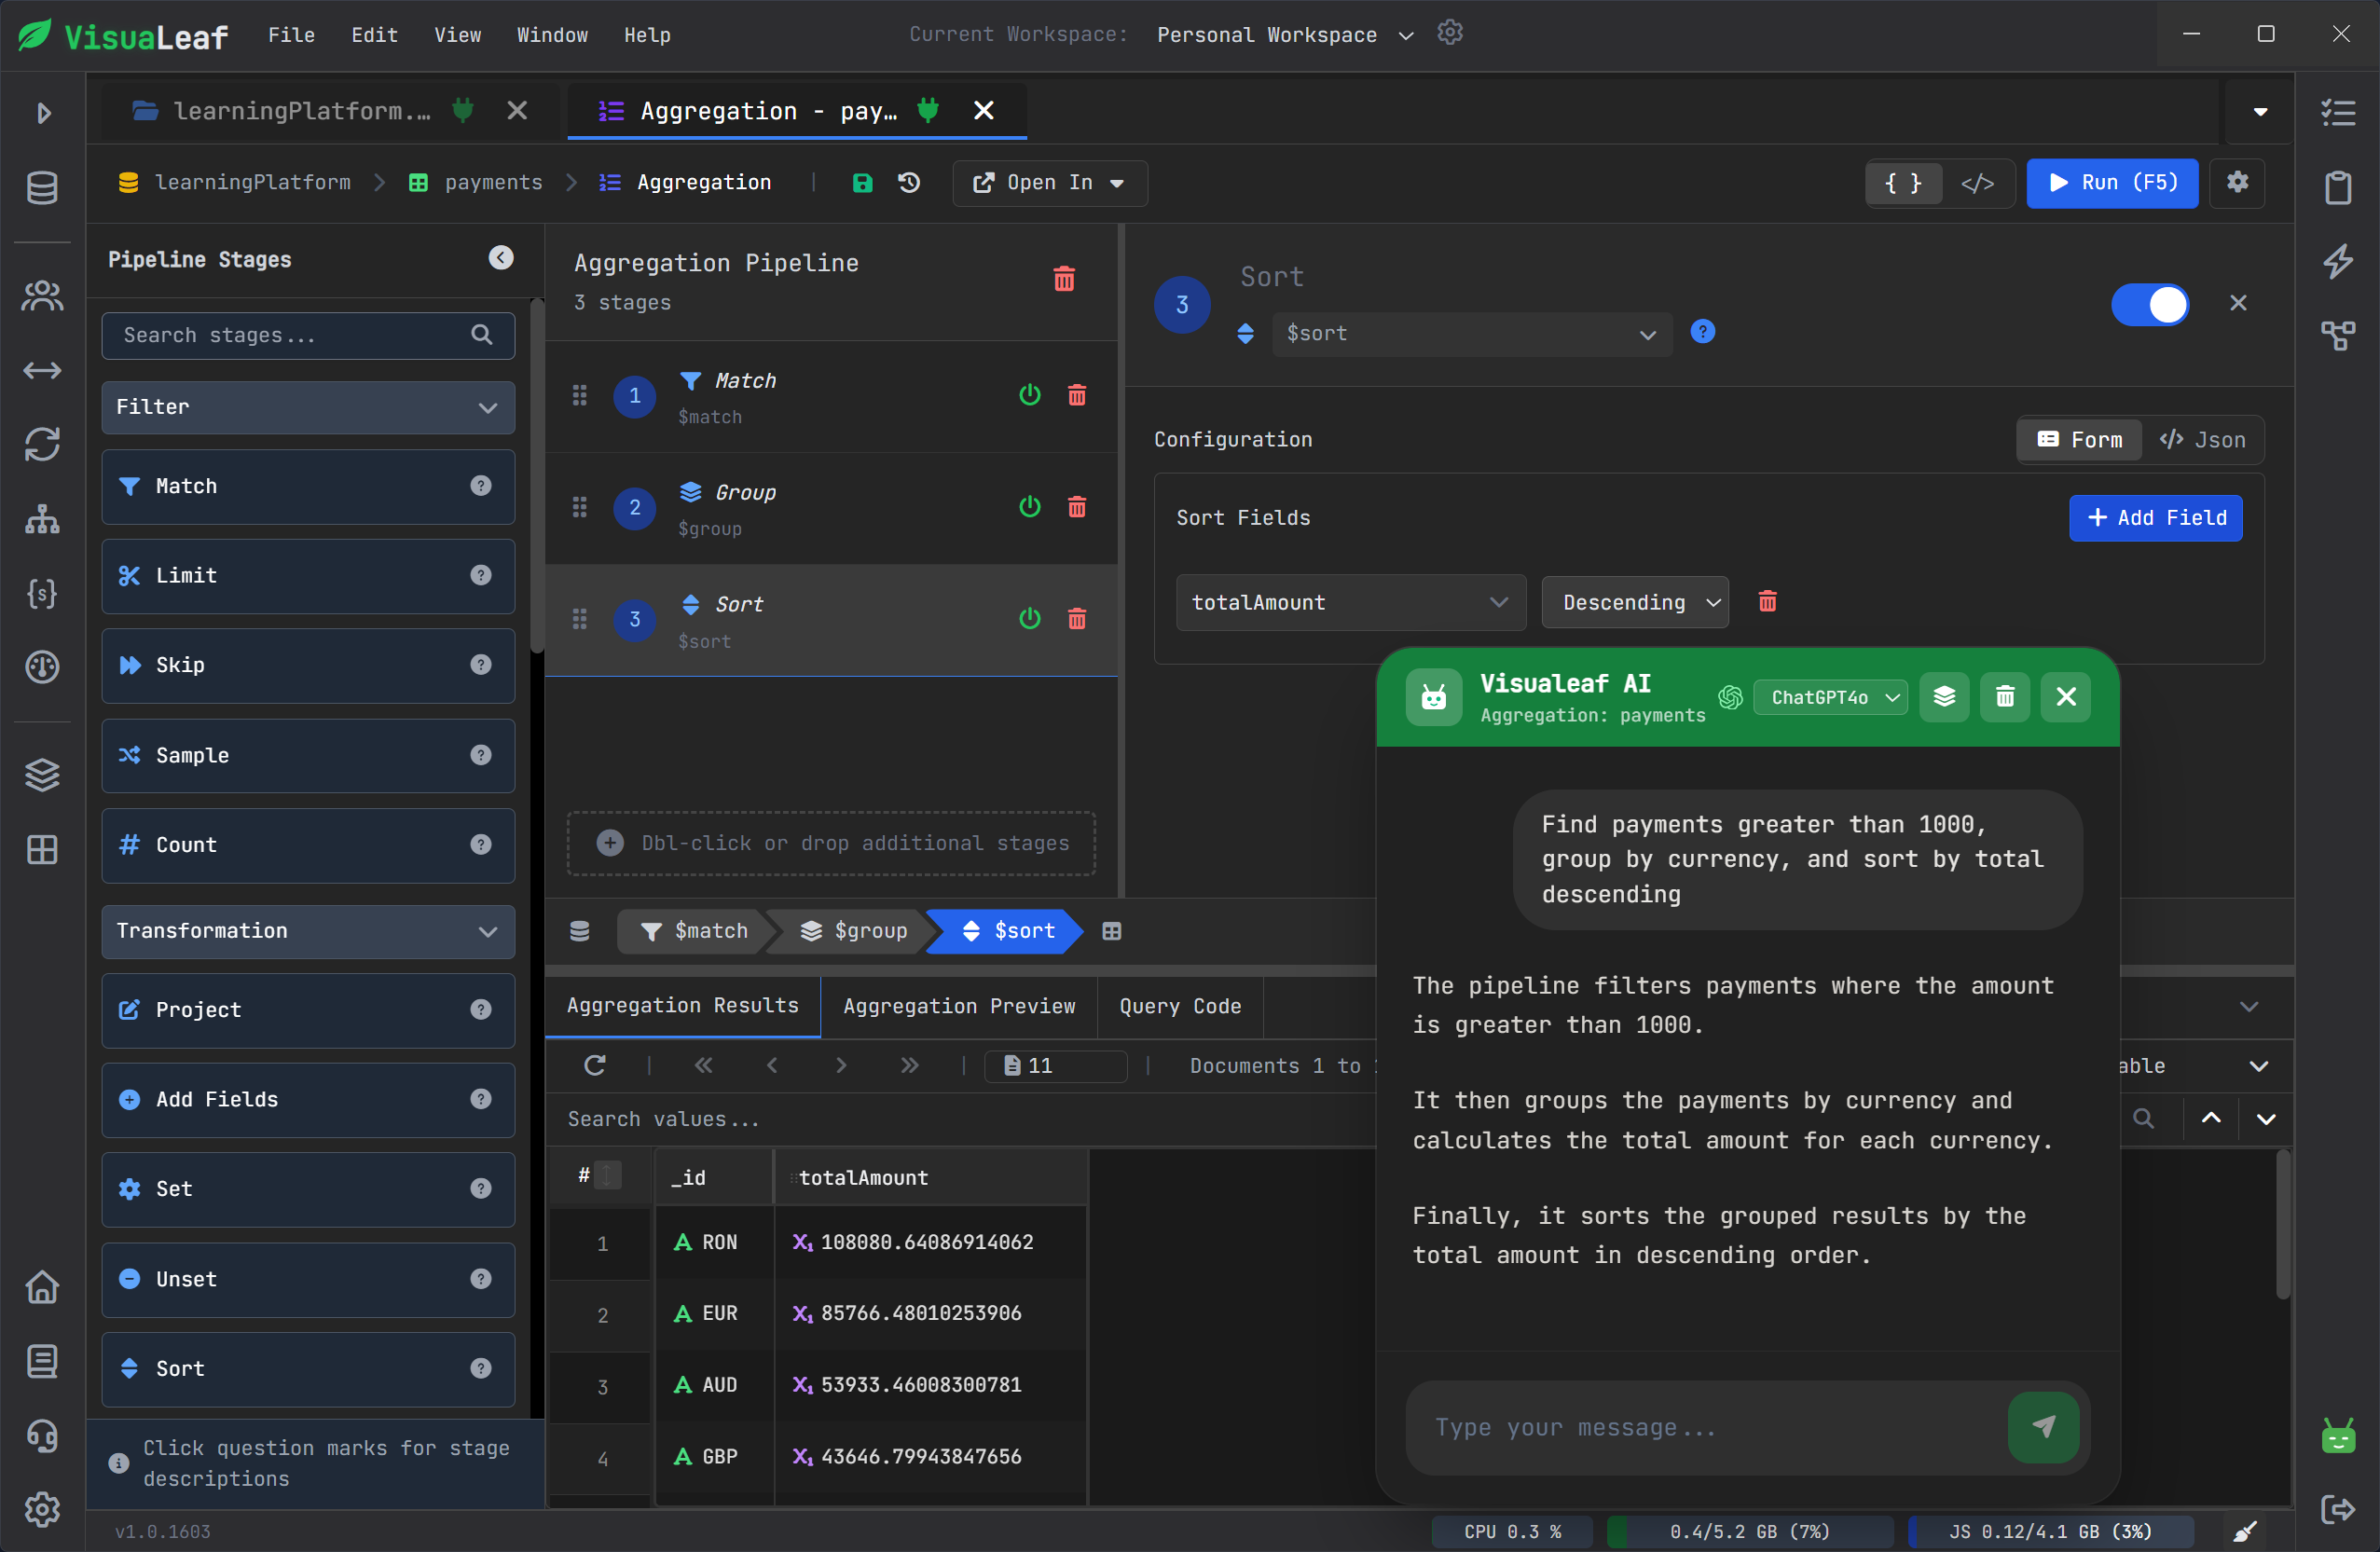
Task: Toggle power for the Sort stage
Action: click(1029, 619)
